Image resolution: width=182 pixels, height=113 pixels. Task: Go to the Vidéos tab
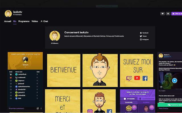click(35, 21)
